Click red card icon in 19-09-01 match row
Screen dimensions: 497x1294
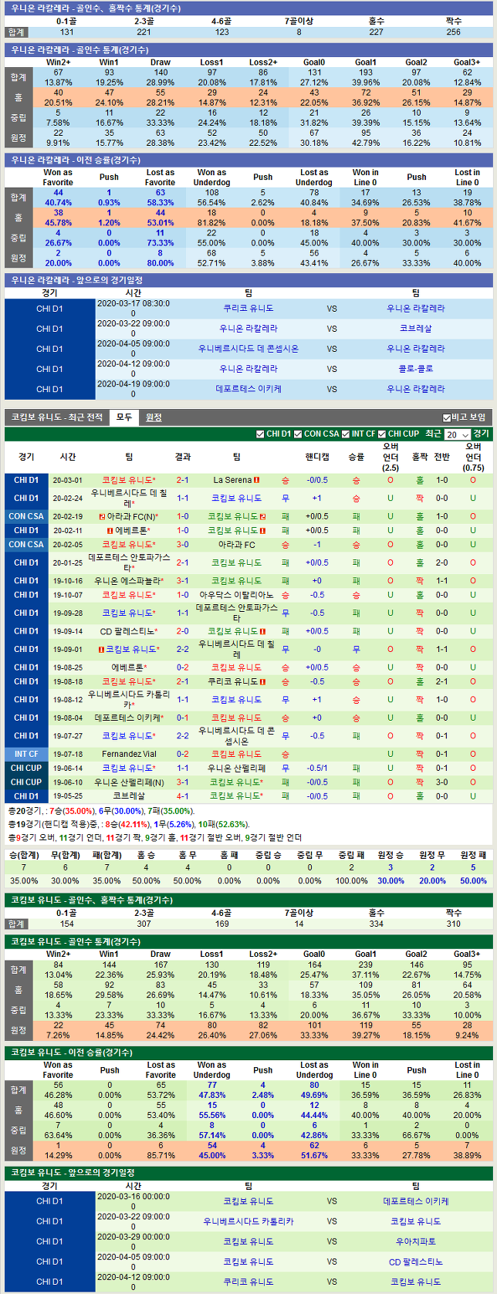click(x=101, y=650)
